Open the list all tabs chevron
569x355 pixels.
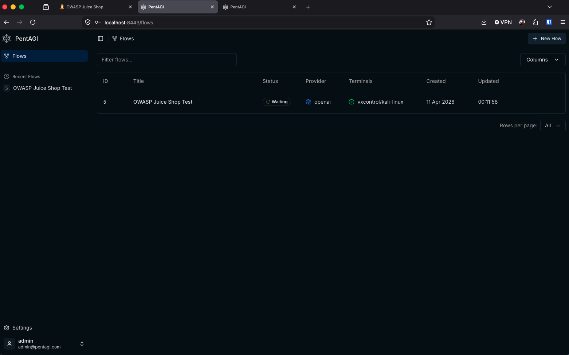point(550,7)
